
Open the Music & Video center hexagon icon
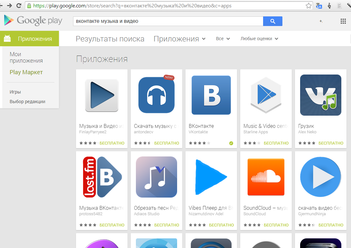click(x=266, y=95)
